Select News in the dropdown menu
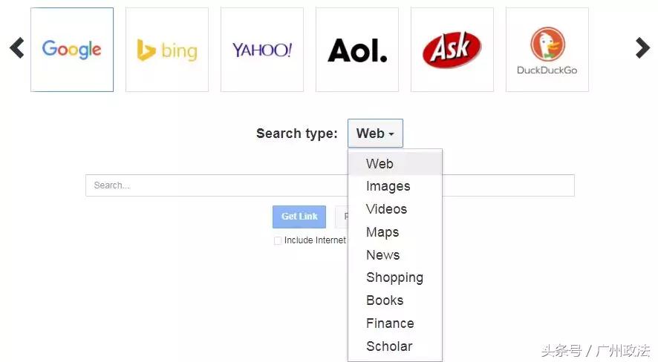Viewport: 658px width, 362px height. point(382,255)
